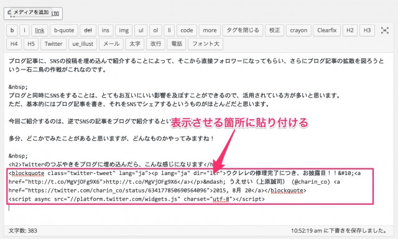
Task: Insert the more tag button
Action: click(210, 30)
